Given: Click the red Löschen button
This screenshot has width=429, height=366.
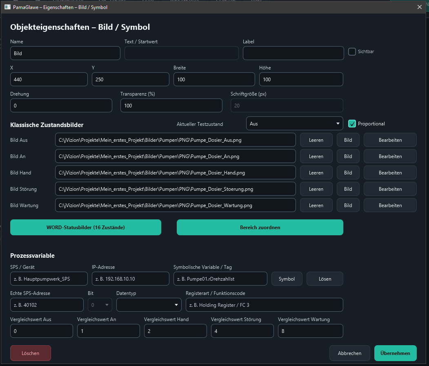Looking at the screenshot, I should tap(30, 353).
